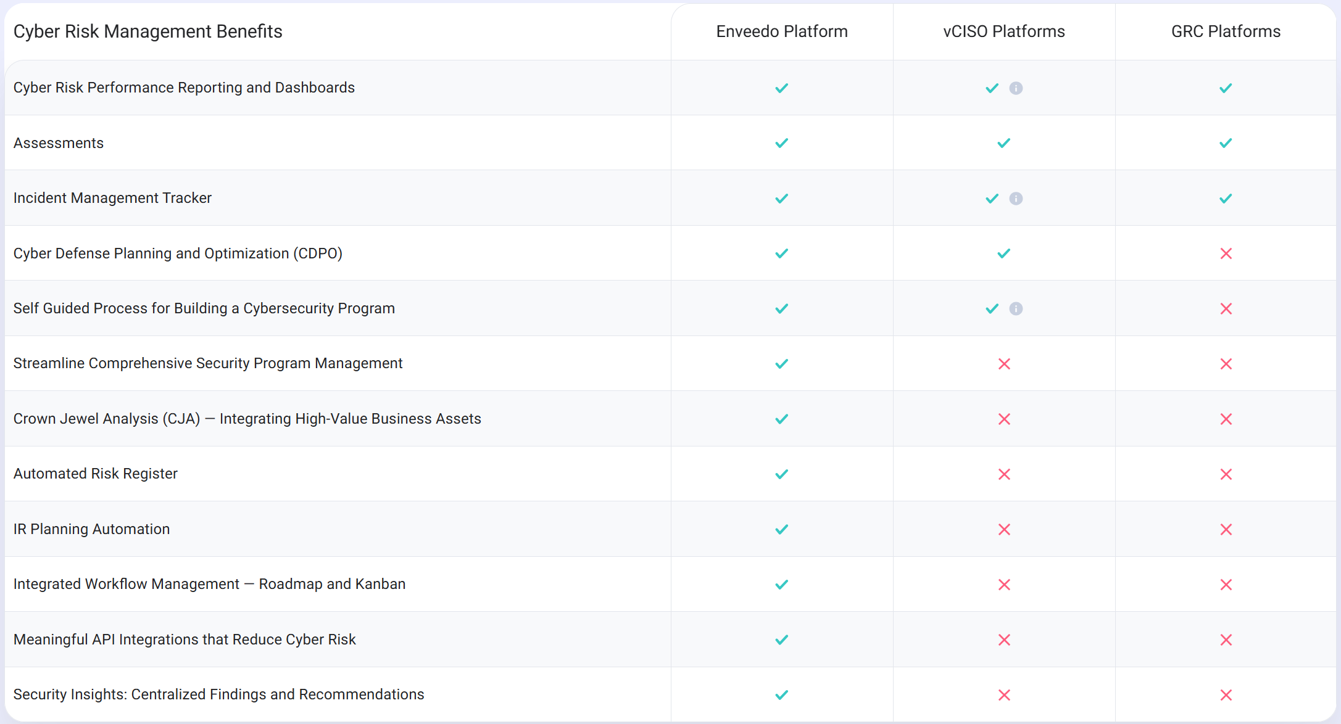
Task: Select Self Guided Process for Building a Cybersecurity Program
Action: coord(204,308)
